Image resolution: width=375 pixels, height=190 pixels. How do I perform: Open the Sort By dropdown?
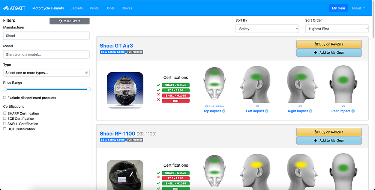[x=267, y=29]
